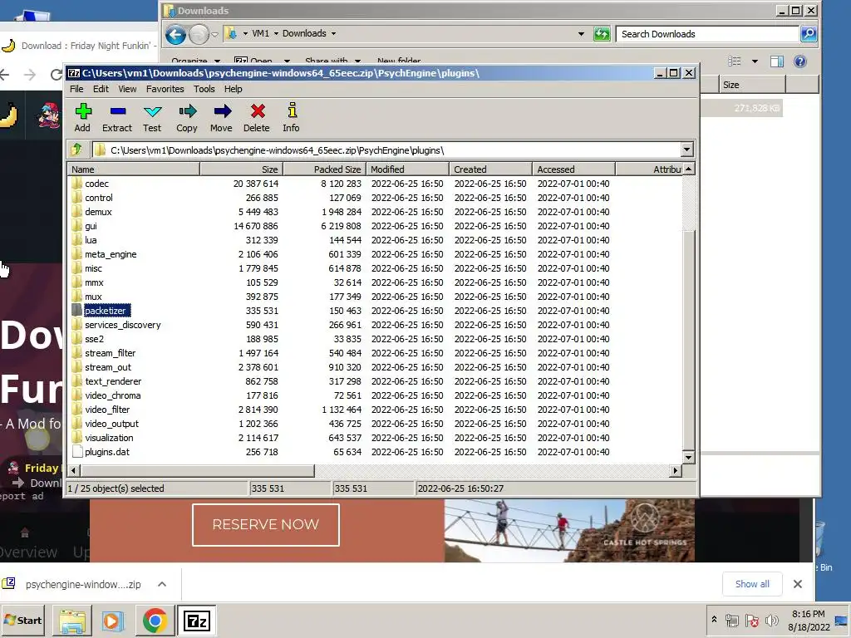Open the Edit menu

click(101, 89)
